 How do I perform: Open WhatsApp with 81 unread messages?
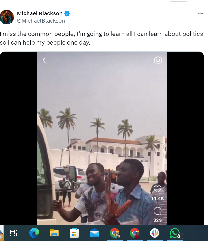click(175, 233)
